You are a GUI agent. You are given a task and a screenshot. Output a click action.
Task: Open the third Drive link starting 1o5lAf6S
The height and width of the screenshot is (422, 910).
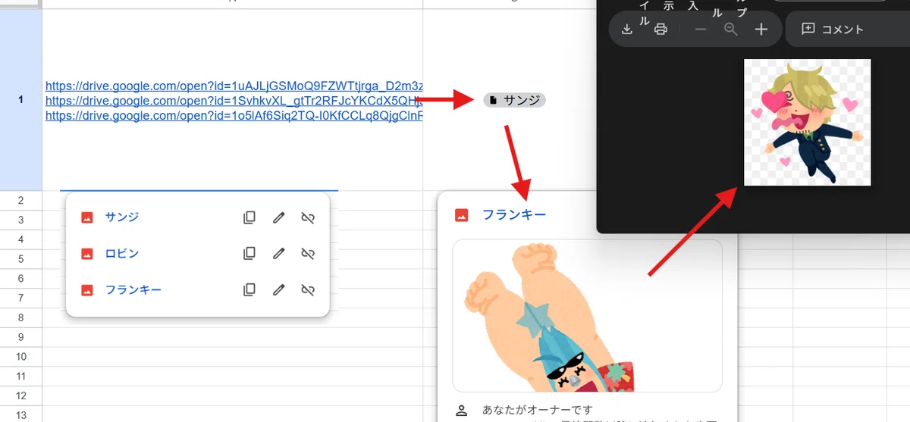click(x=234, y=116)
